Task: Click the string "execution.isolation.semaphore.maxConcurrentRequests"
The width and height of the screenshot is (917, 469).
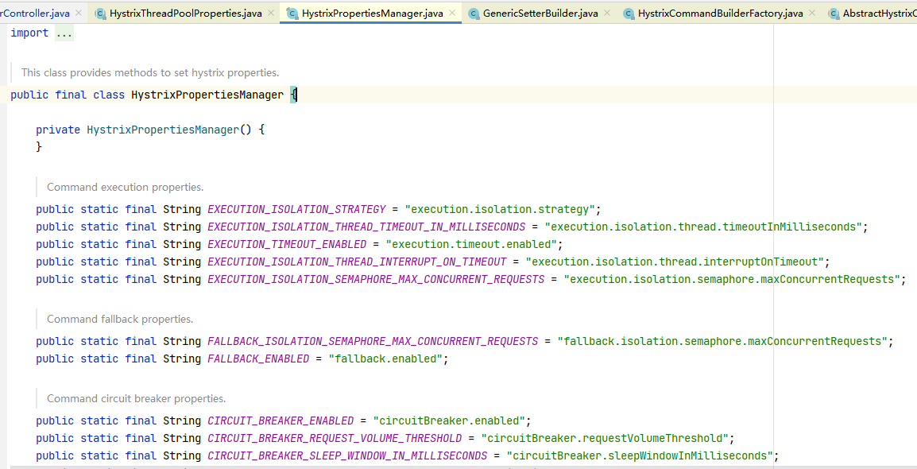Action: 732,280
